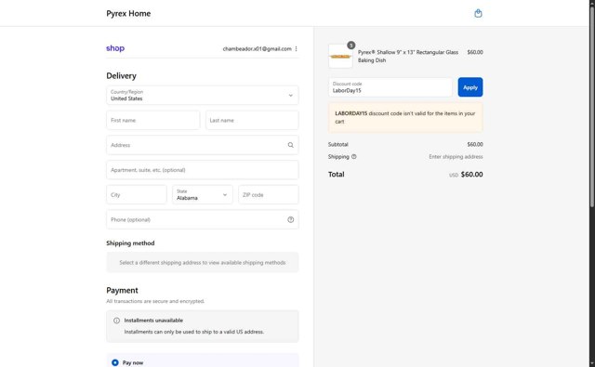This screenshot has width=595, height=367.
Task: Click the Payment heading
Action: pyautogui.click(x=122, y=291)
